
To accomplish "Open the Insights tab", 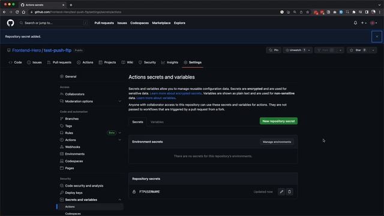I will pos(170,62).
